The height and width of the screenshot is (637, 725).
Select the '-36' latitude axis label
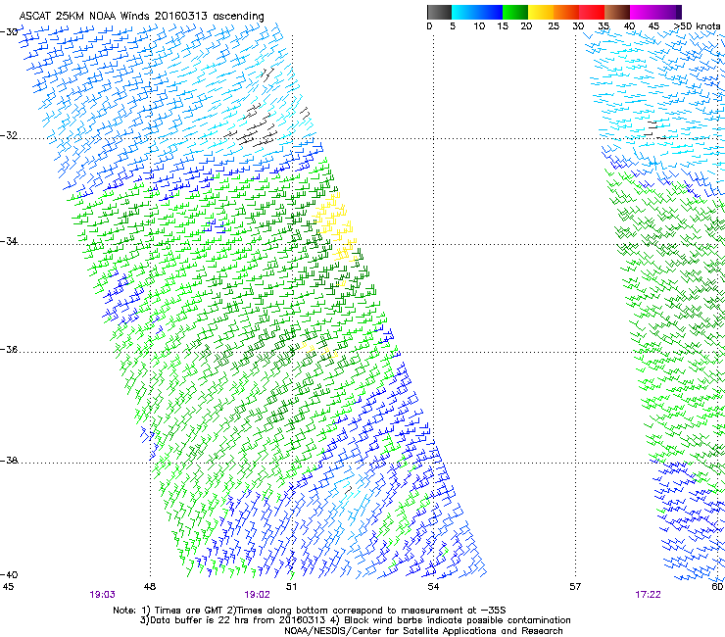(9, 349)
